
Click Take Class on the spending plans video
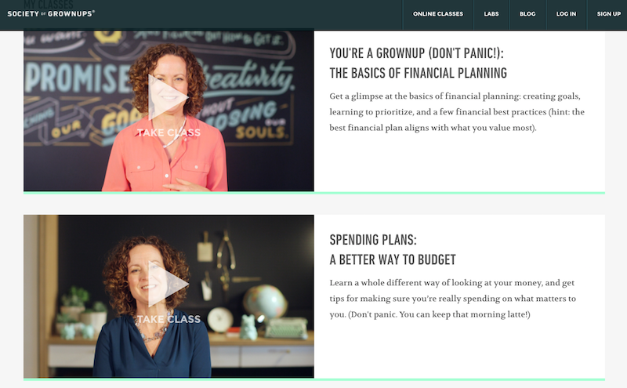coord(169,319)
